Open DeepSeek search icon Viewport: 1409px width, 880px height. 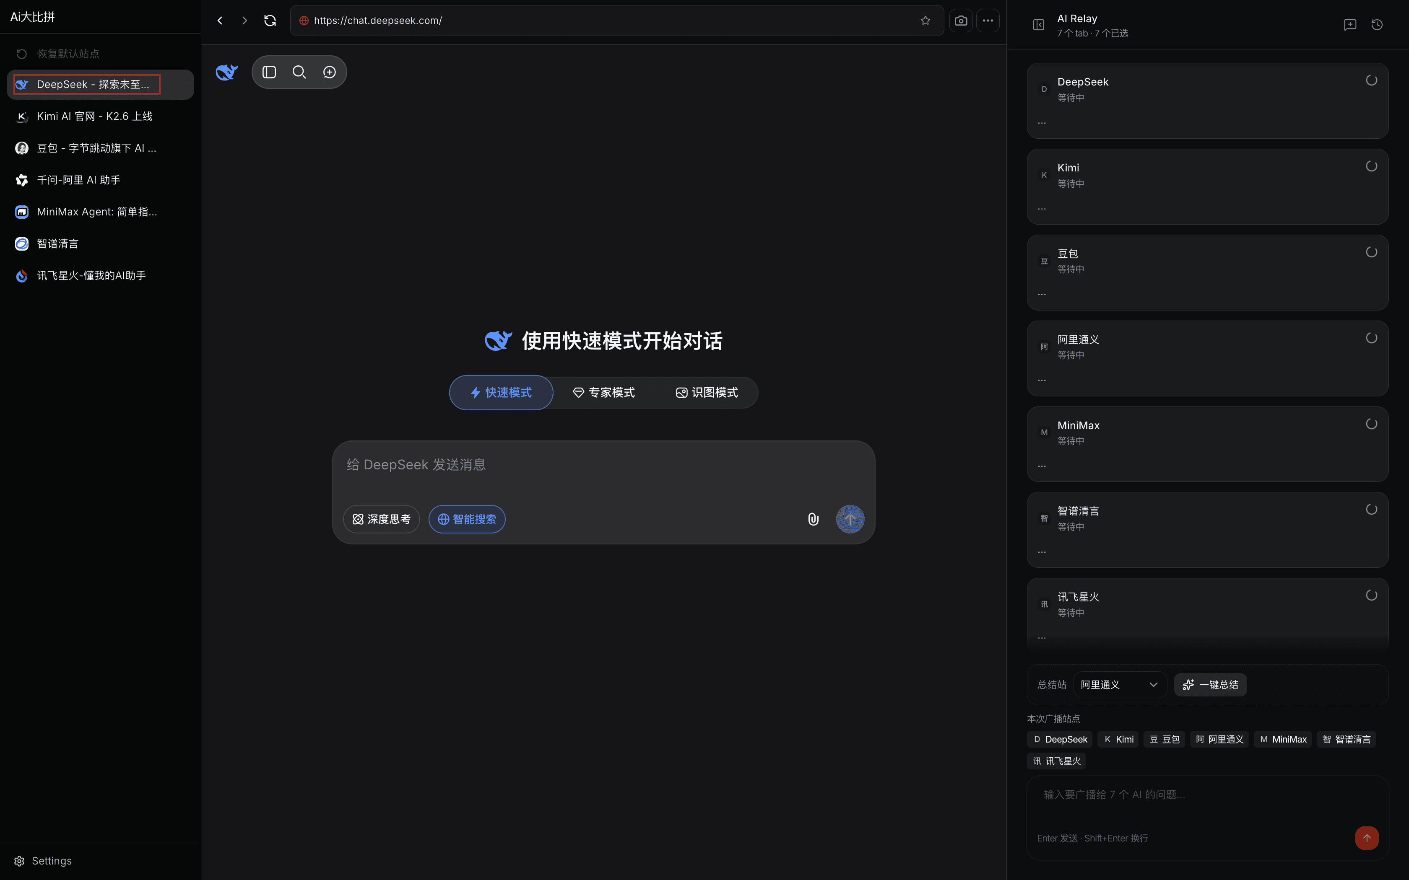point(299,72)
